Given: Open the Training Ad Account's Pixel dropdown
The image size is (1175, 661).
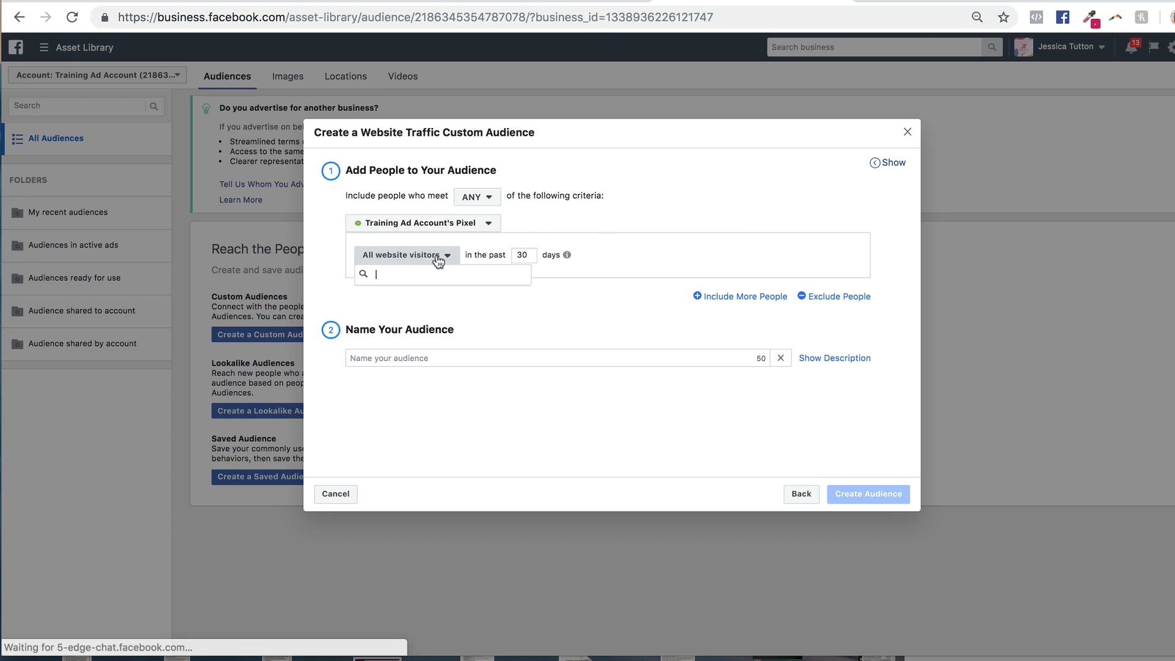Looking at the screenshot, I should 423,223.
